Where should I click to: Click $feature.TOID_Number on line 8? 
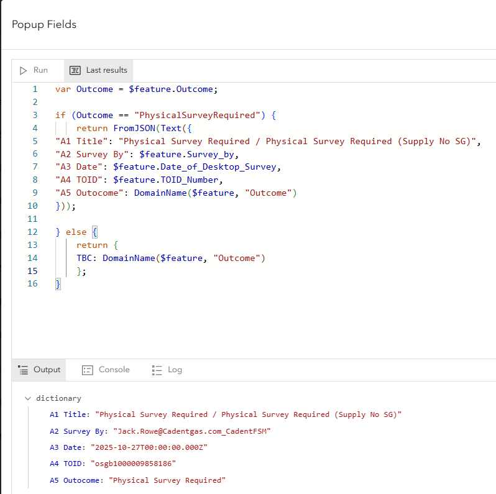166,180
